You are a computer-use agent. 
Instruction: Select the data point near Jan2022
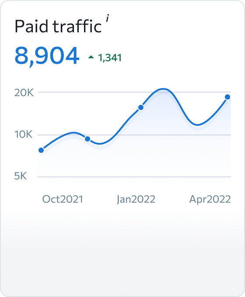[x=141, y=107]
